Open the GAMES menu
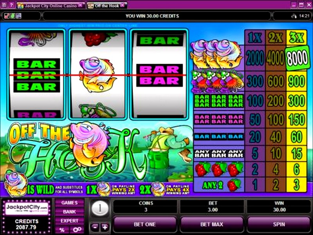Screen dimensions: 313x235 point(70,203)
